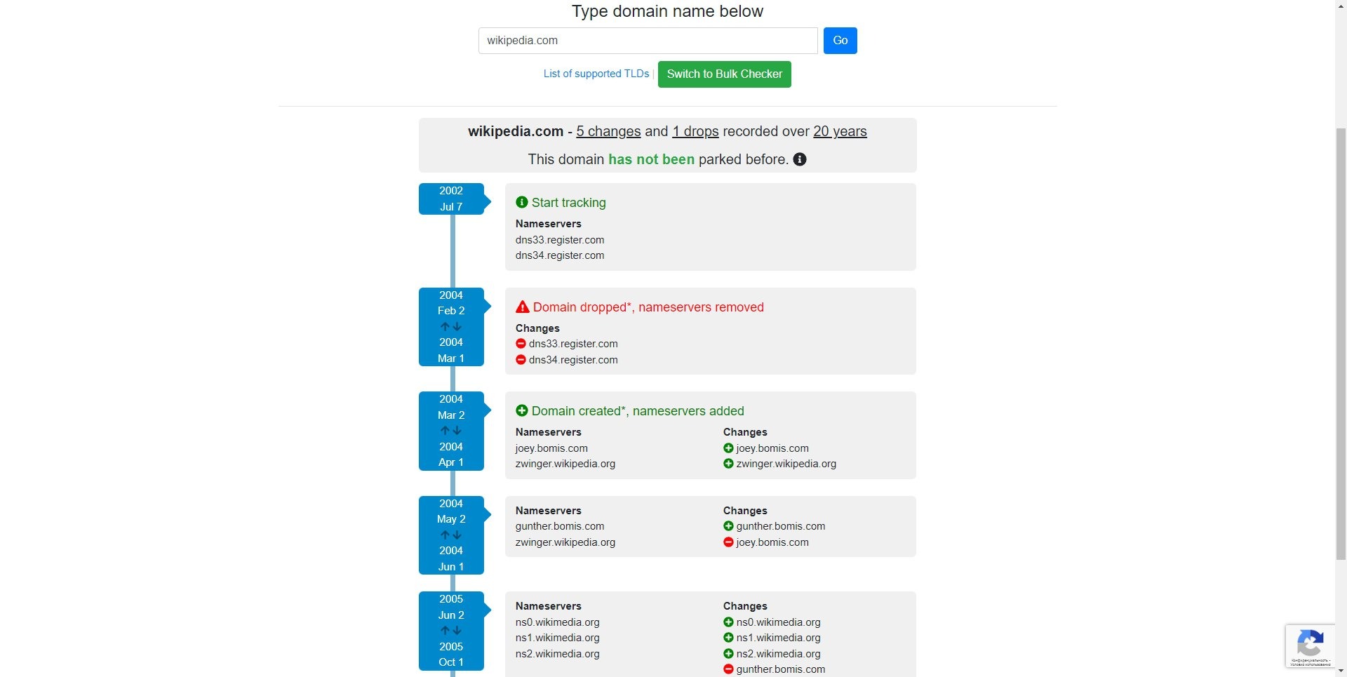Click Switch to Bulk Checker button
This screenshot has height=677, width=1347.
click(724, 74)
